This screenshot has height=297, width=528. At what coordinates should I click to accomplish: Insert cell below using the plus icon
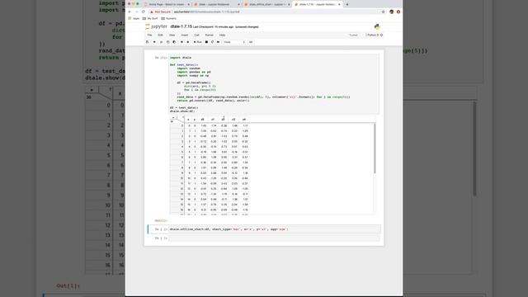pos(154,42)
